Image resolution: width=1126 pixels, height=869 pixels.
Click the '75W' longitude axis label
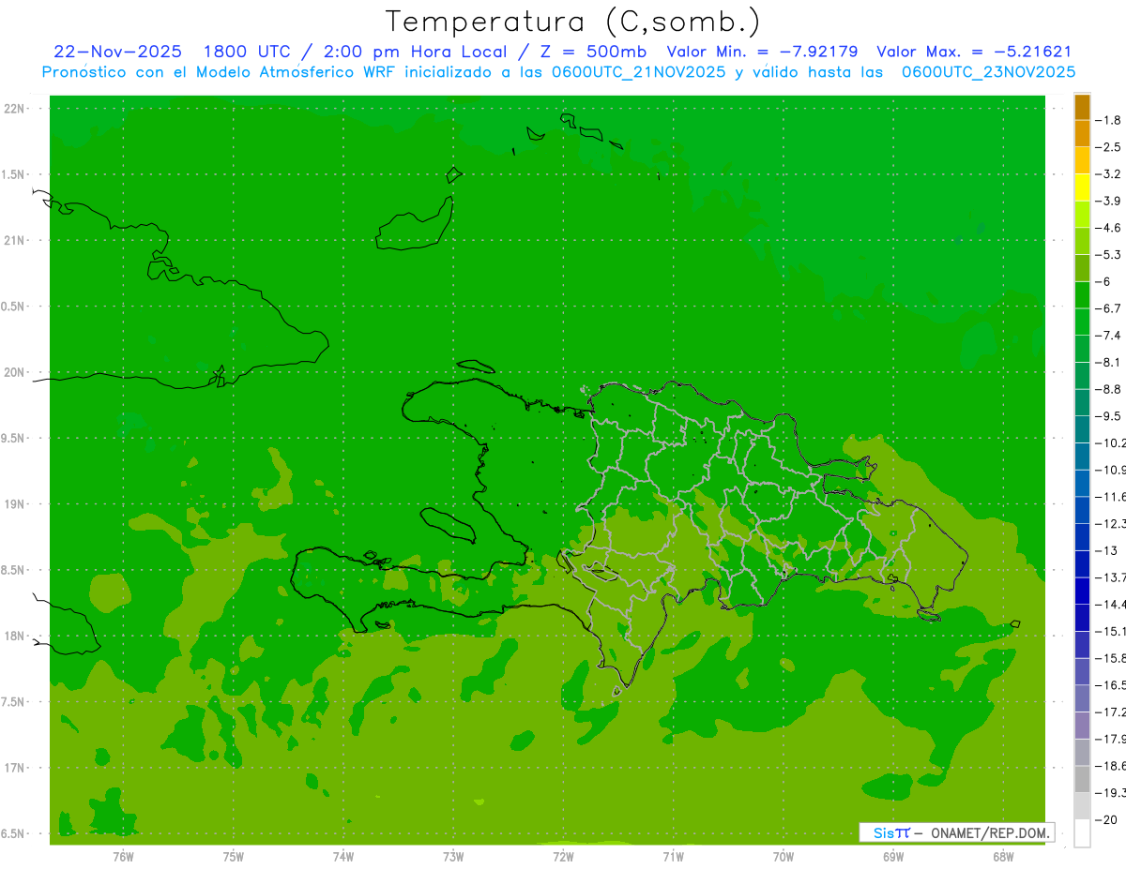coord(234,856)
